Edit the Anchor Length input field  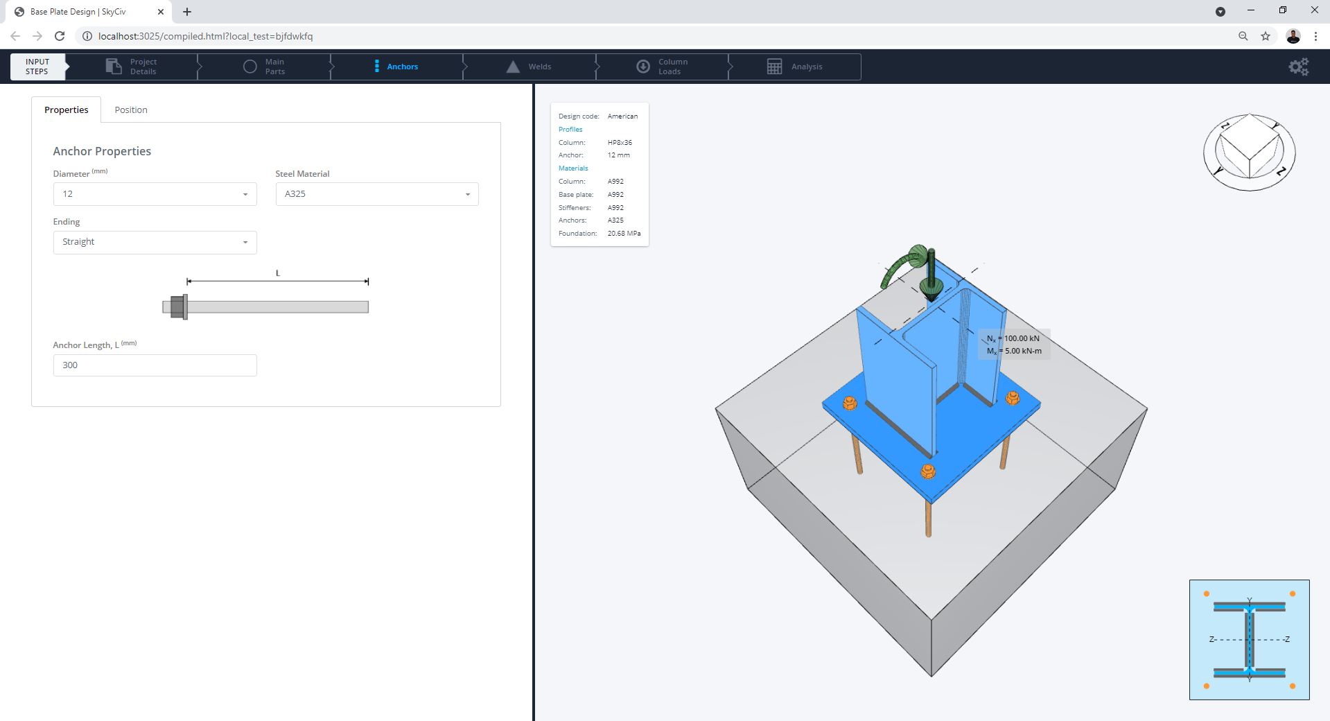tap(155, 365)
